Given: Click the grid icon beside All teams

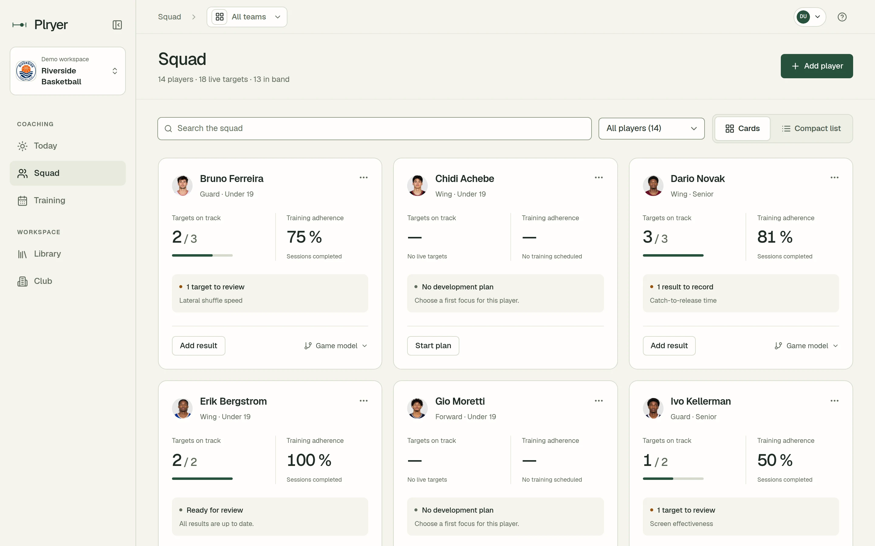Looking at the screenshot, I should [x=219, y=17].
